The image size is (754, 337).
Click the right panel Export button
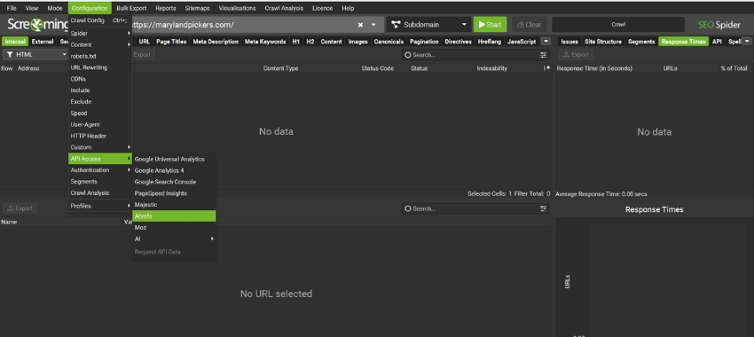click(x=576, y=55)
